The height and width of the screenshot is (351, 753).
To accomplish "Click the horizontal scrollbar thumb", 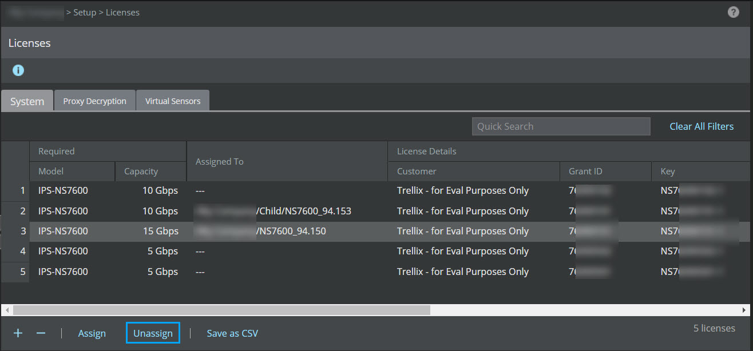I will (221, 310).
